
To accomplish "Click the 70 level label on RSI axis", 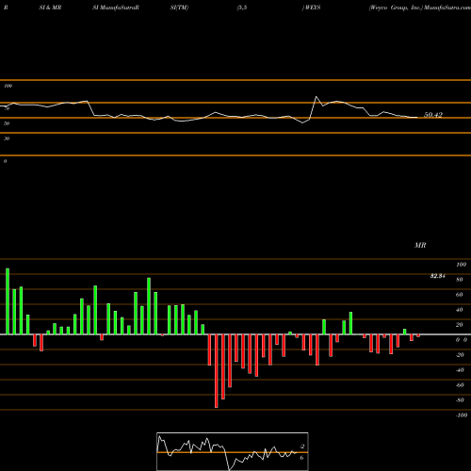I will pos(7,108).
